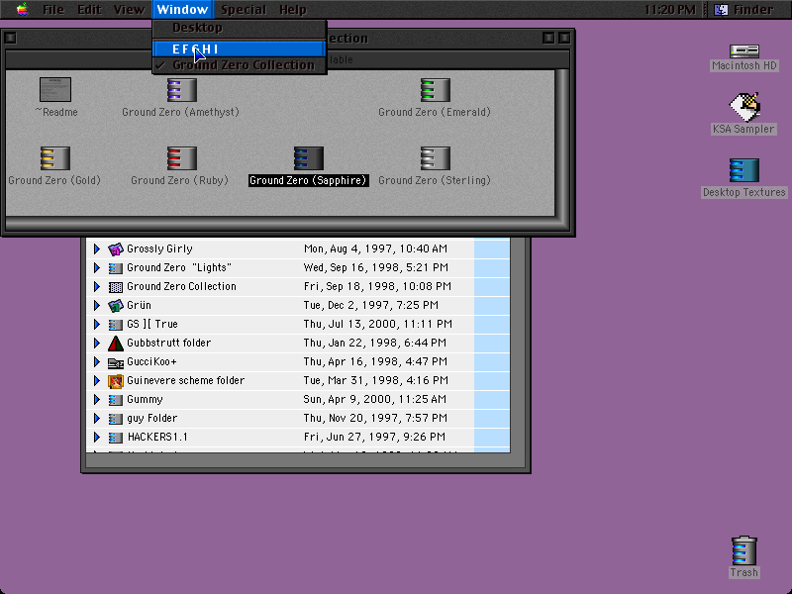Click the Ground Zero Collection window horizontal scrollbar
Screen dimensions: 792x594
click(x=280, y=224)
